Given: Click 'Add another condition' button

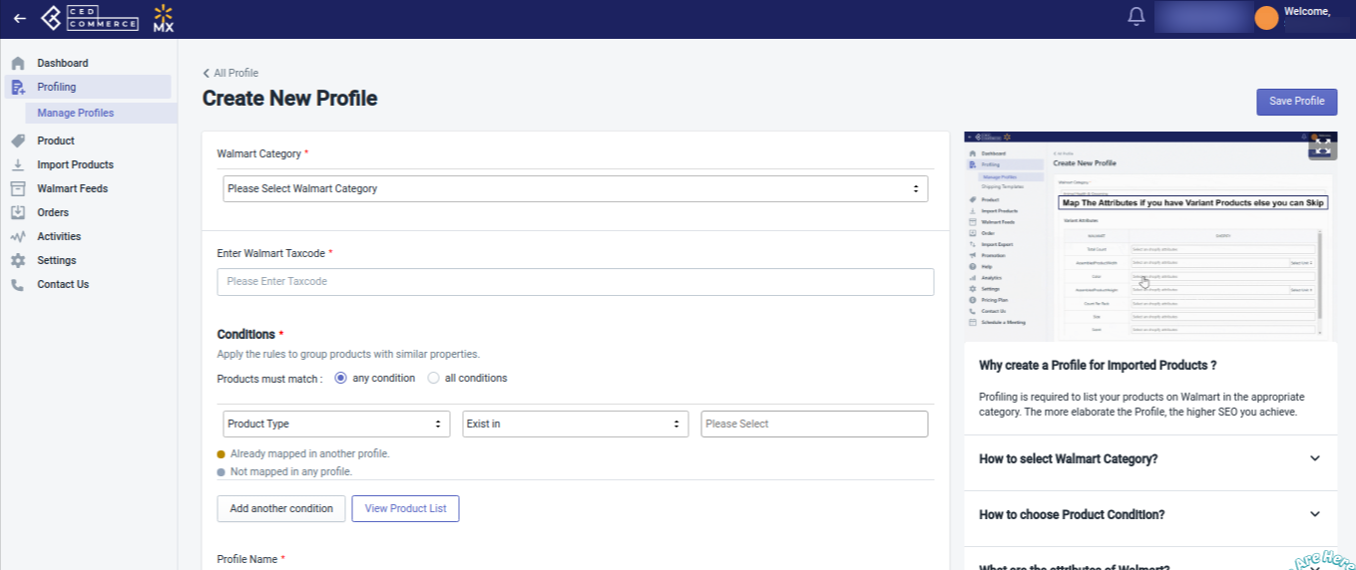Looking at the screenshot, I should [281, 508].
